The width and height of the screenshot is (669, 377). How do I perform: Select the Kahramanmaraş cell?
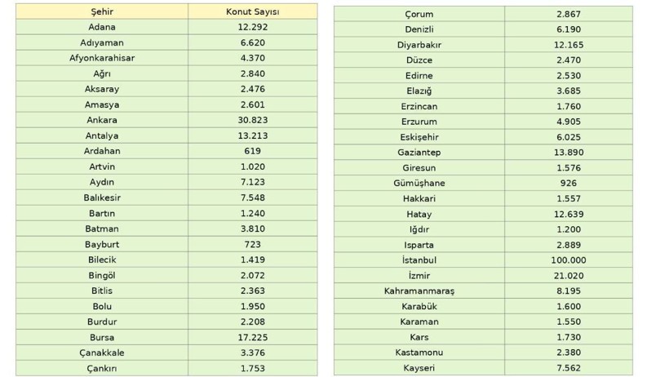(419, 291)
